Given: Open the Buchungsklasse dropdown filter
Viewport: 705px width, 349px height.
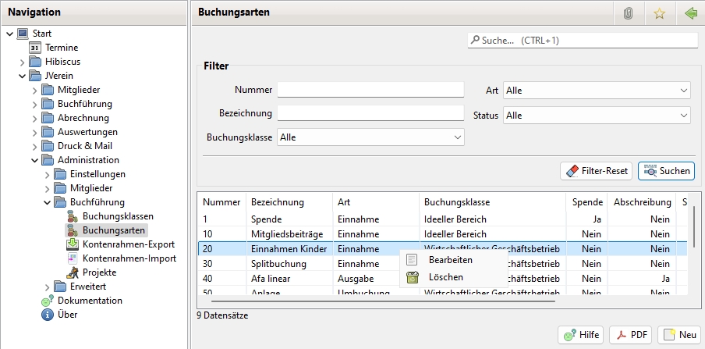Looking at the screenshot, I should coord(370,137).
